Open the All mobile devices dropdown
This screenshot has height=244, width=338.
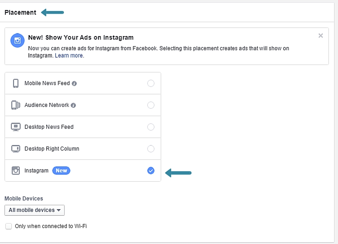[x=34, y=210]
